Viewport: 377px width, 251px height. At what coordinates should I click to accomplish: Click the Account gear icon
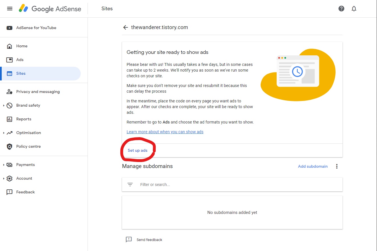tap(9, 178)
